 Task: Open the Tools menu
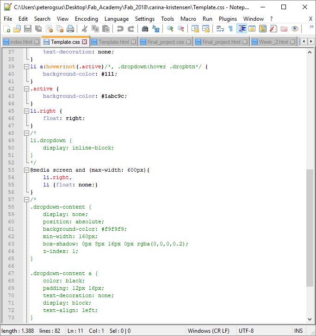pos(167,19)
